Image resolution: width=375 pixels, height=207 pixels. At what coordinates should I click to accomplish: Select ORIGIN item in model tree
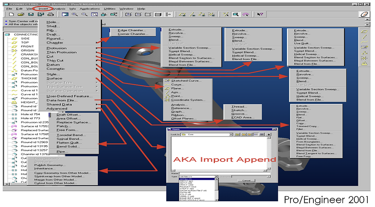(28, 50)
